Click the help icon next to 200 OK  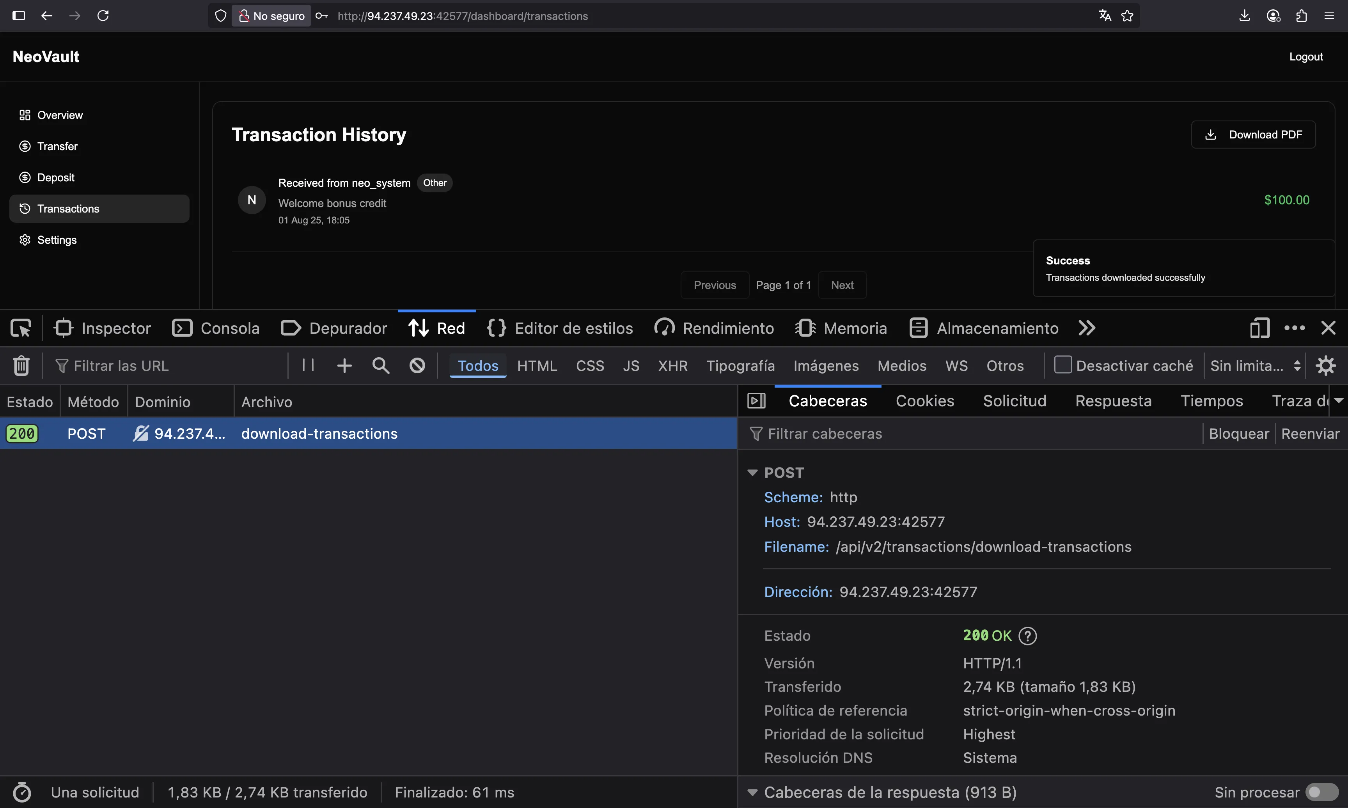point(1028,636)
